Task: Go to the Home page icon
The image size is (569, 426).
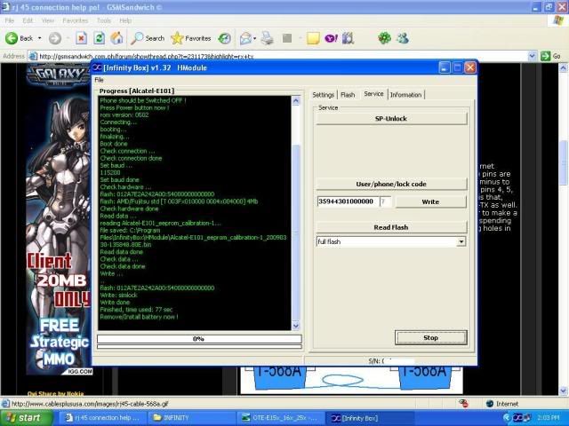Action: pos(117,38)
